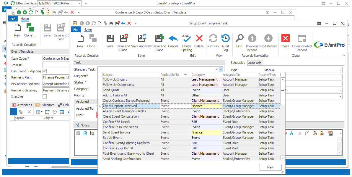Open File menu in Task window
Screen dimensions: 352x177
click(x=76, y=29)
